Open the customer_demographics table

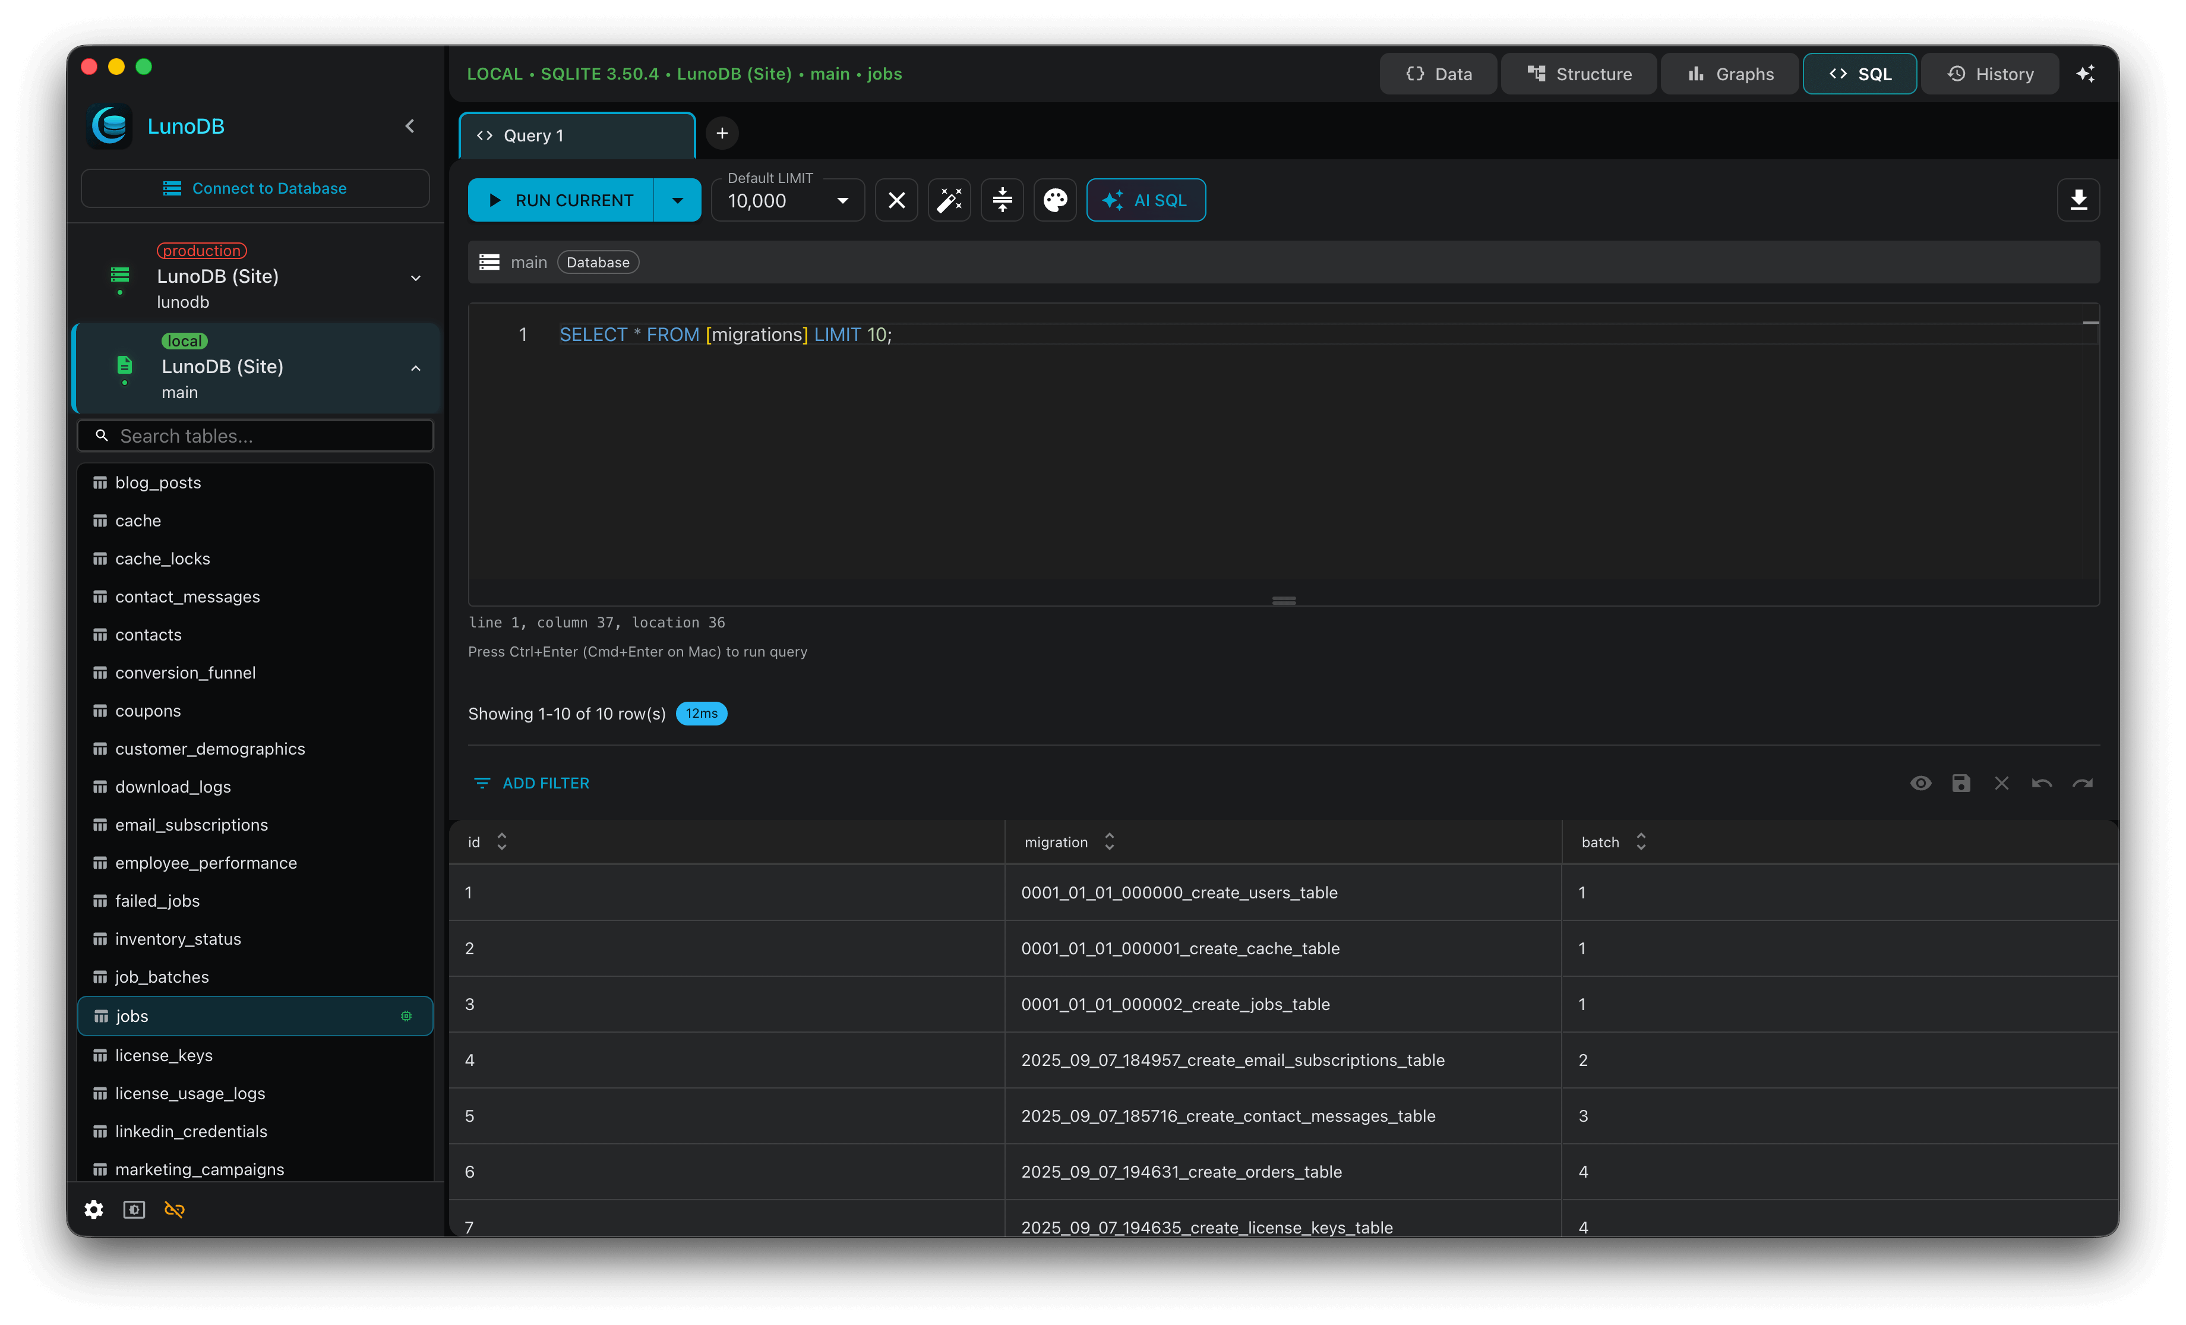tap(255, 749)
